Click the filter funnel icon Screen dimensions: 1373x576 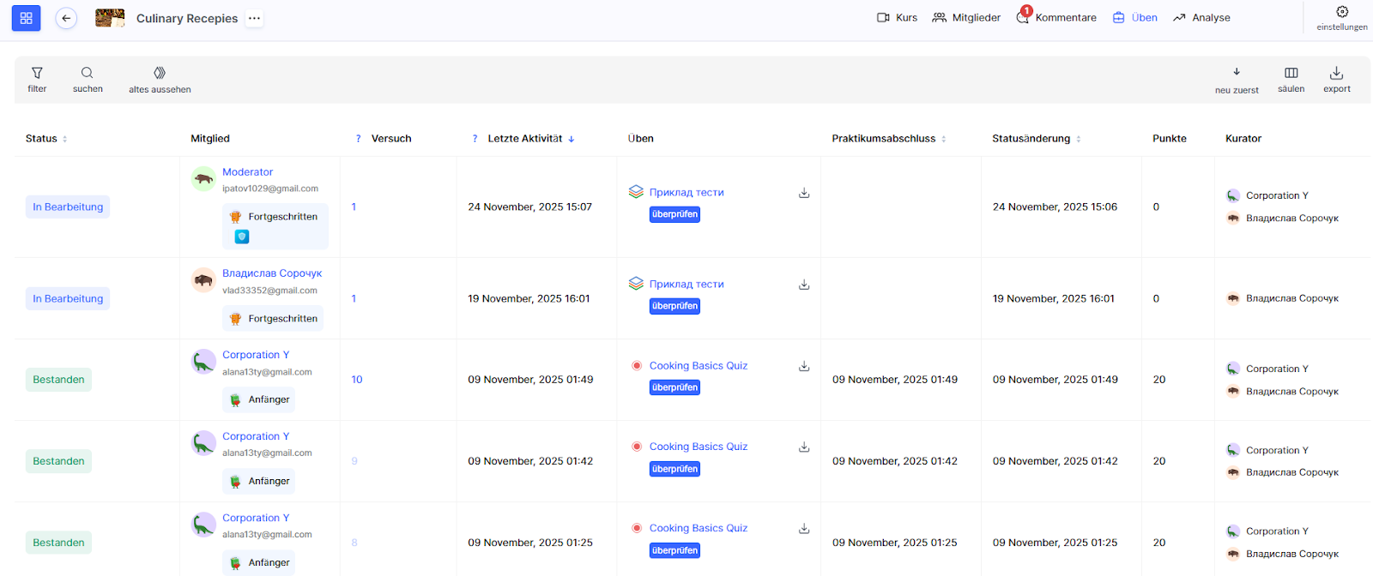pyautogui.click(x=37, y=74)
